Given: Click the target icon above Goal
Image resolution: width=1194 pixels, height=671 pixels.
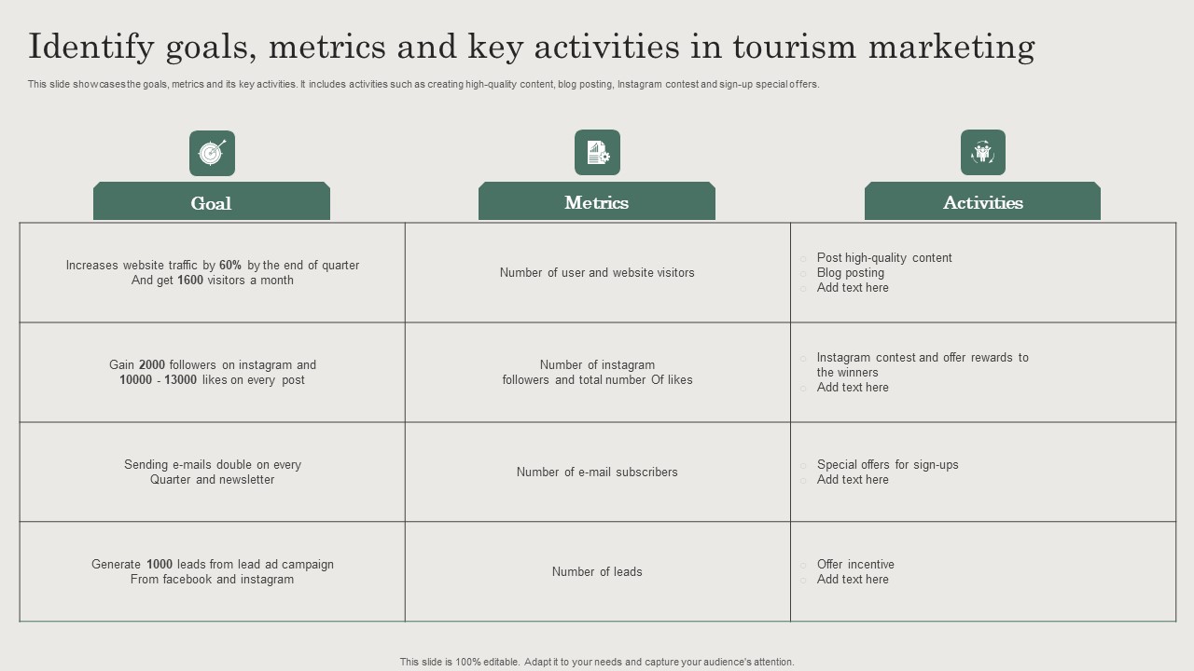Looking at the screenshot, I should click(x=212, y=153).
